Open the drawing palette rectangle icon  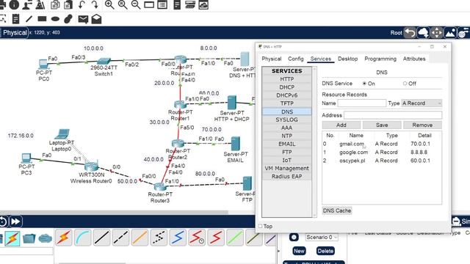[149, 4]
